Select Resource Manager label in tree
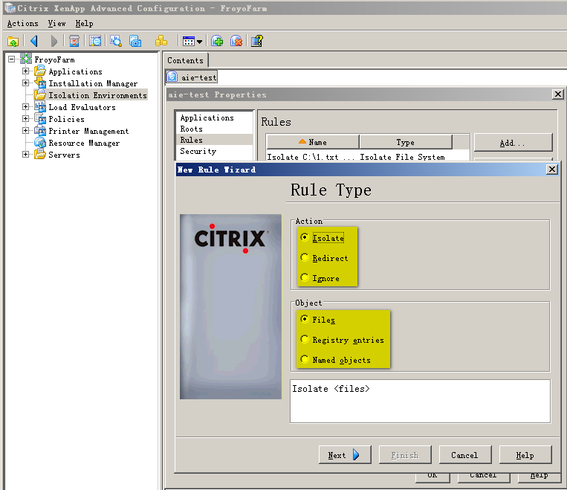567x490 pixels. [84, 143]
